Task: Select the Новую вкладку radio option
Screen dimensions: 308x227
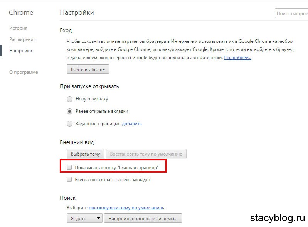Action: tap(70, 99)
